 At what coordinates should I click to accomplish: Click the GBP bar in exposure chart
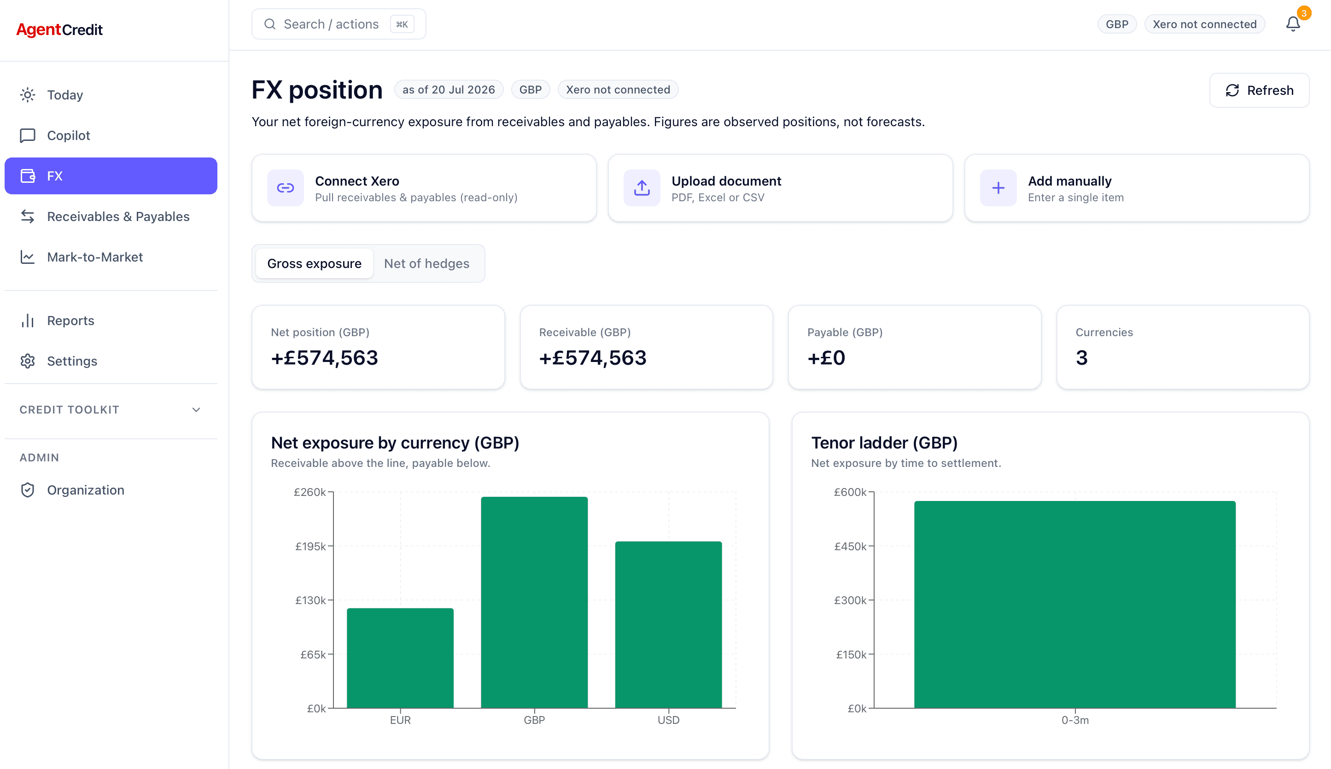click(x=534, y=603)
